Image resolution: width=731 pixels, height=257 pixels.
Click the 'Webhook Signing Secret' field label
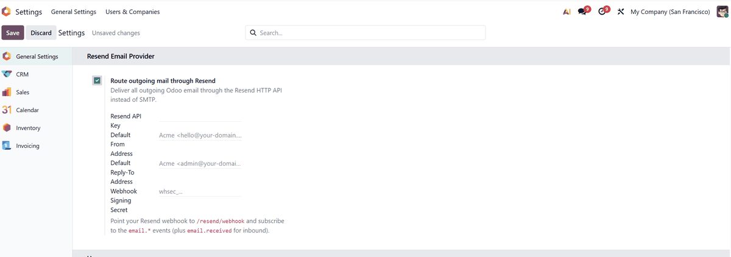[124, 200]
